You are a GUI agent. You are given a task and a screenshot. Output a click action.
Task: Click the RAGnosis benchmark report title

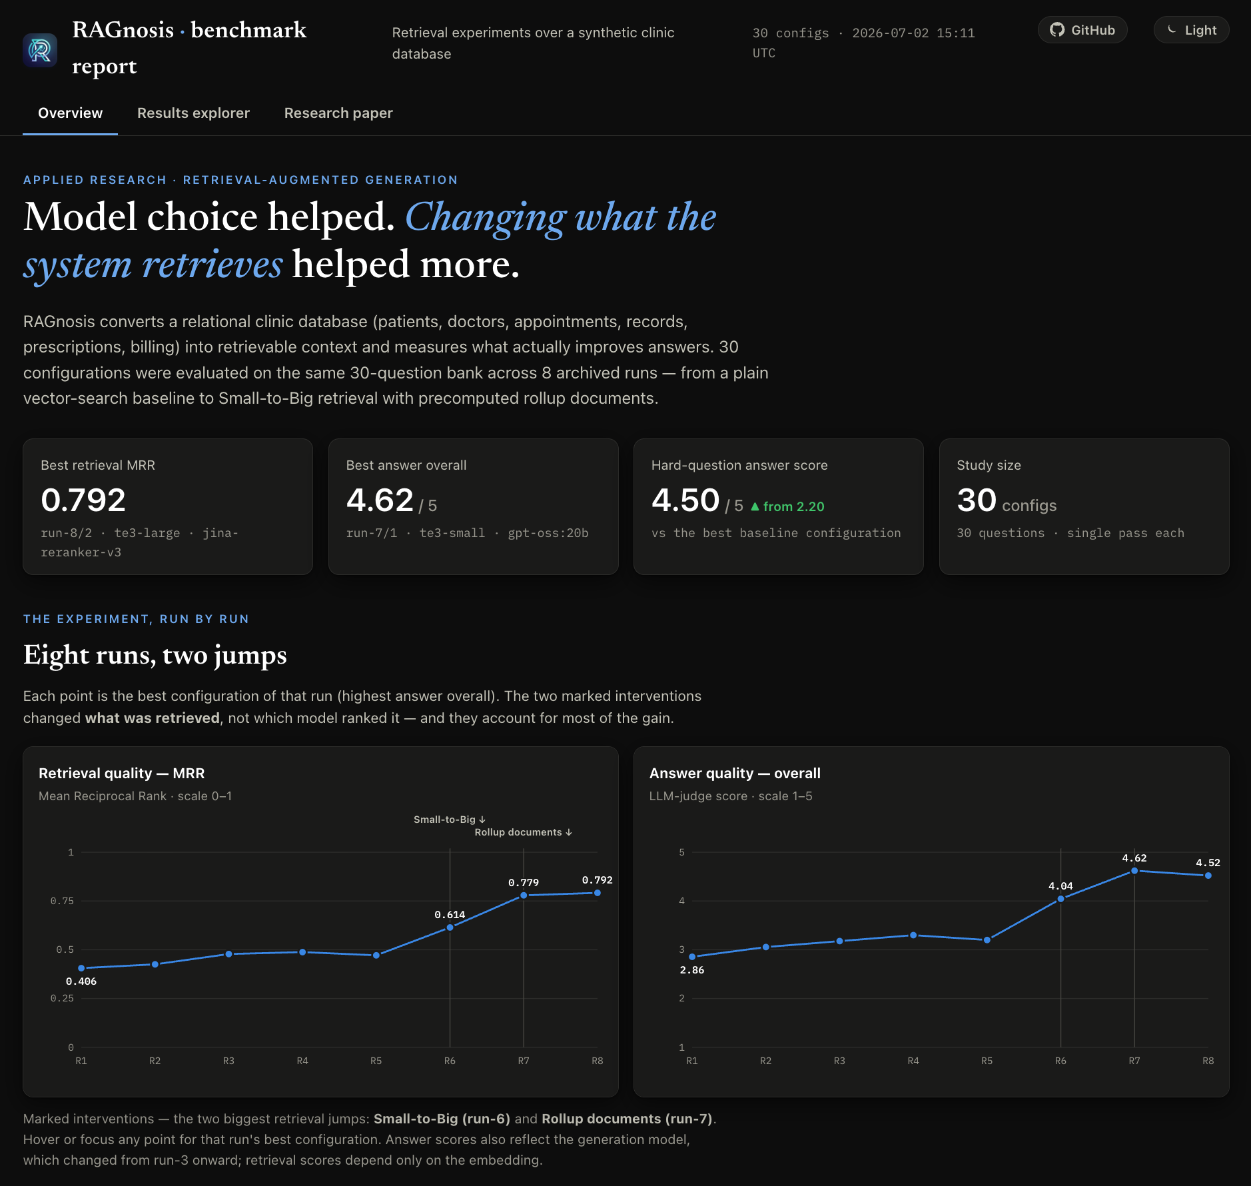[x=189, y=48]
